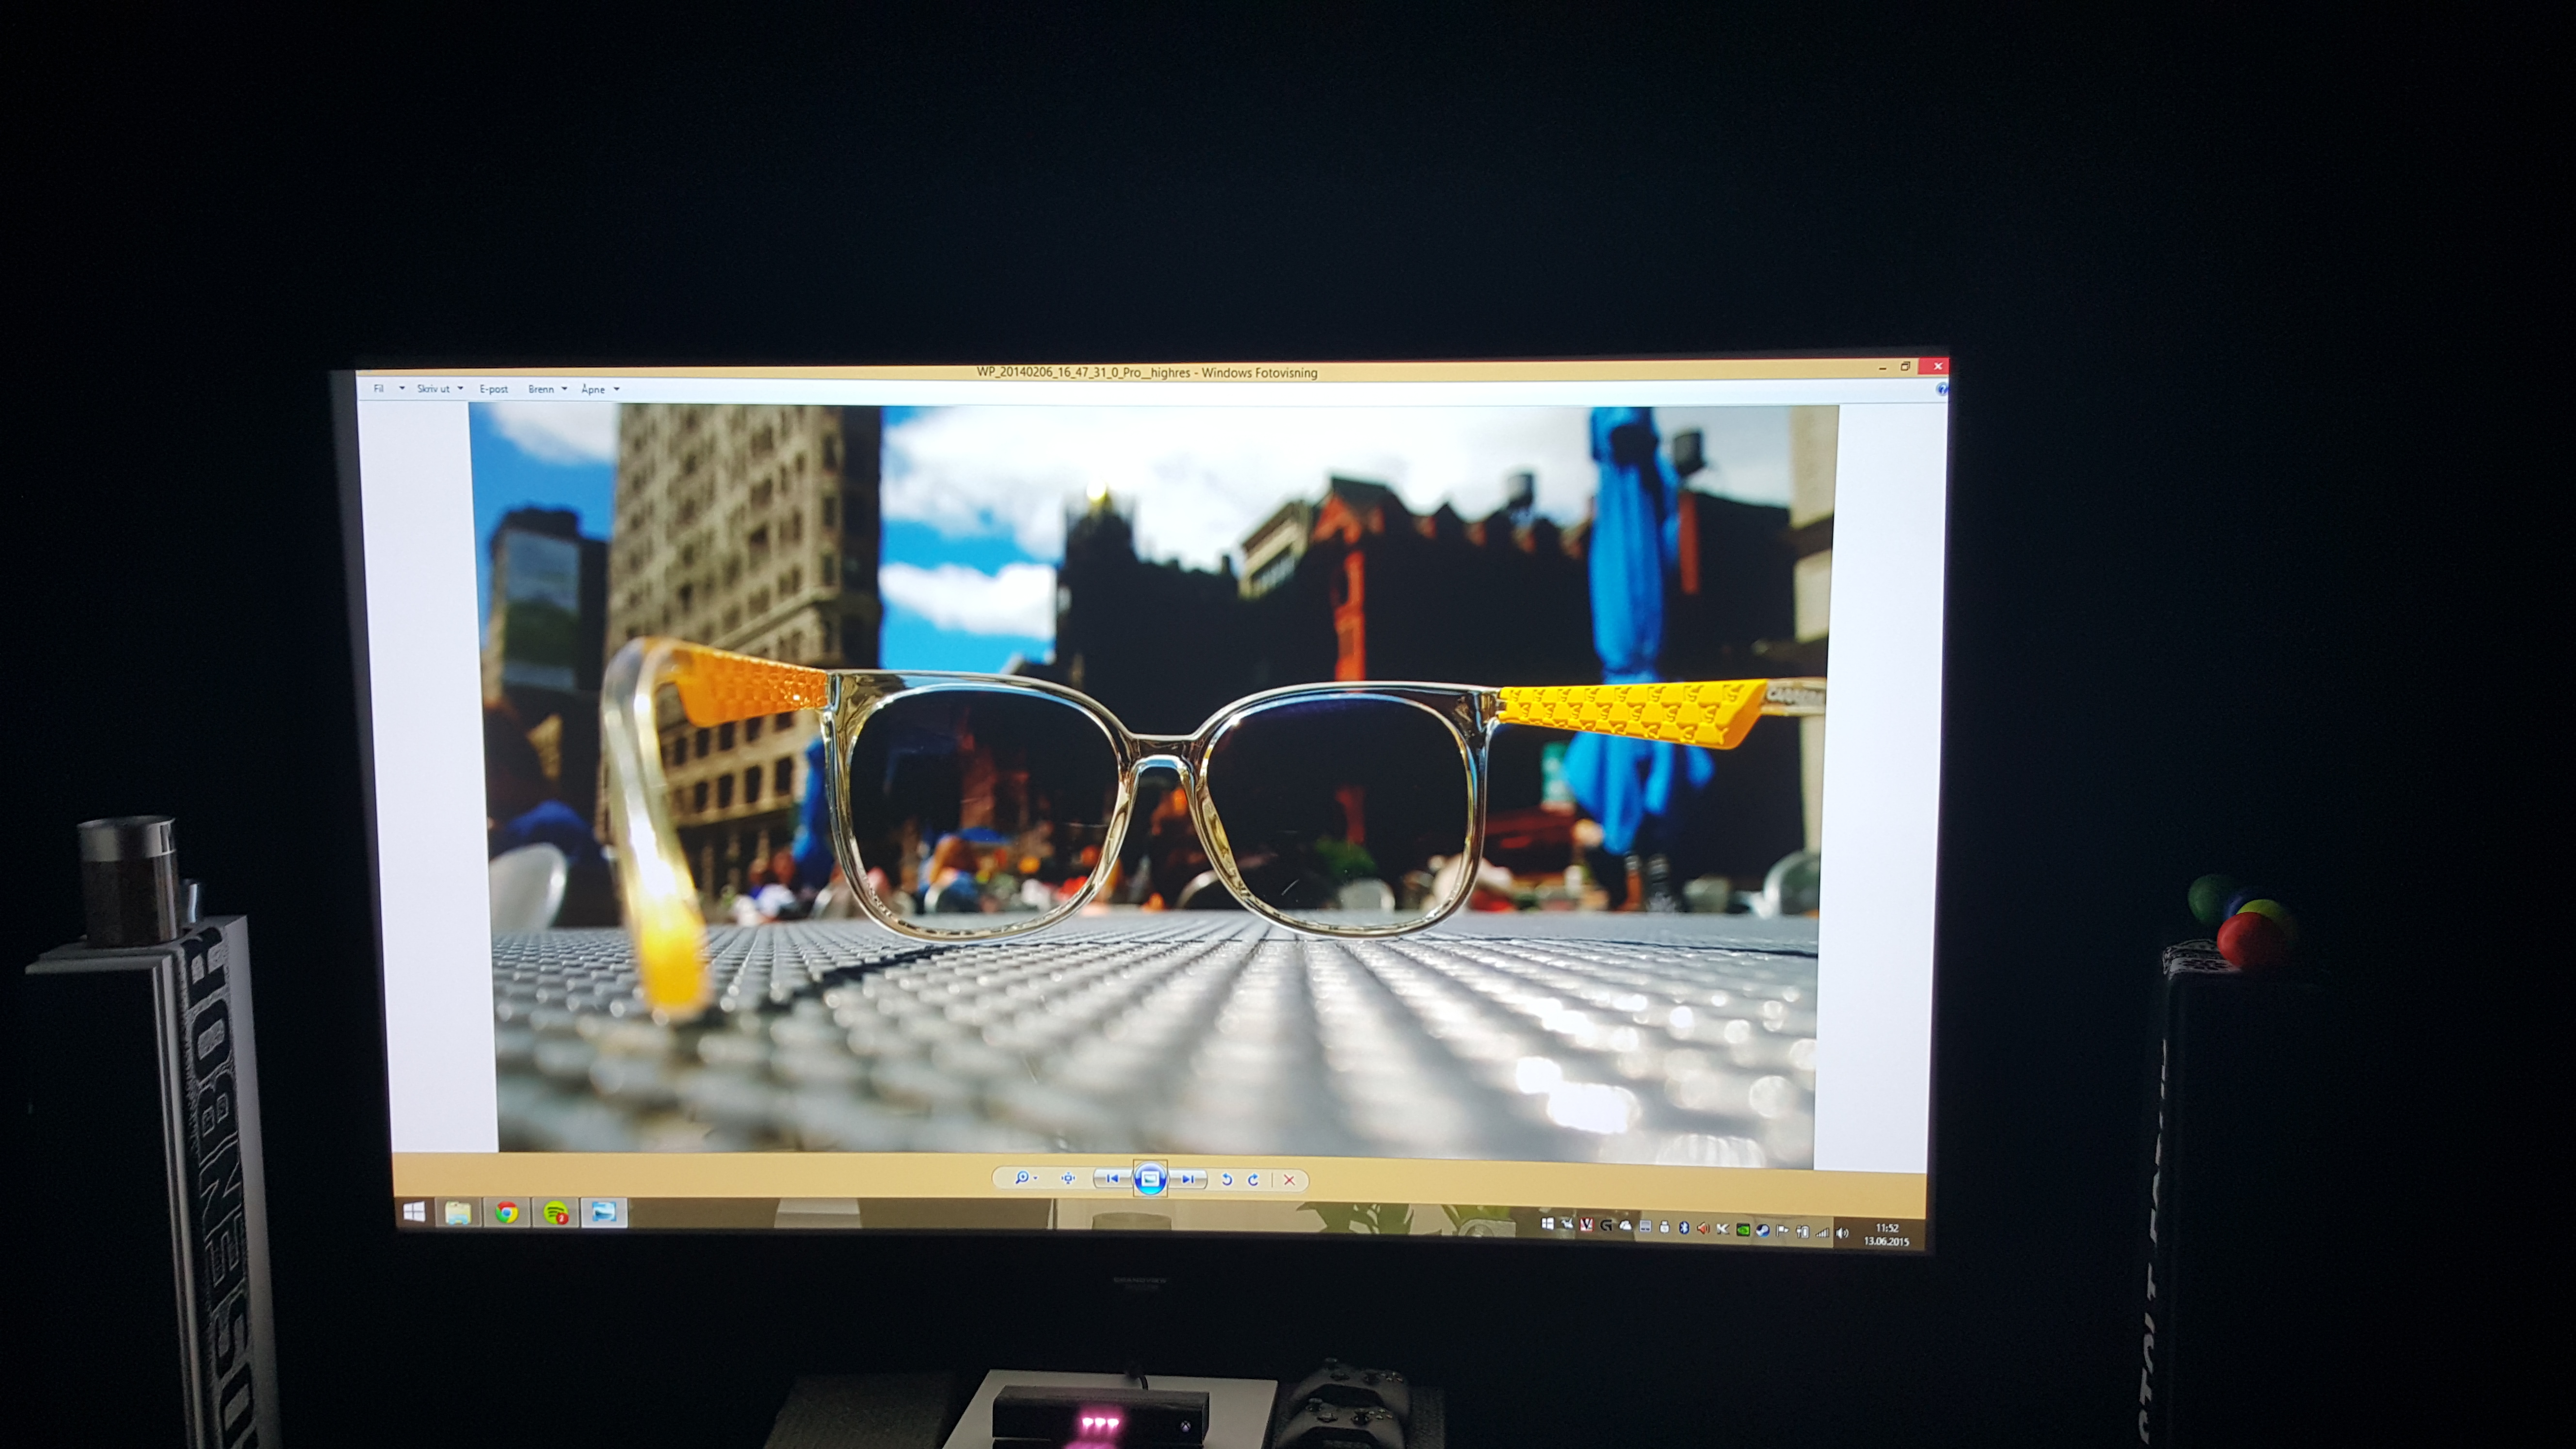Open the Brenn menu
2576x1449 pixels.
click(541, 389)
